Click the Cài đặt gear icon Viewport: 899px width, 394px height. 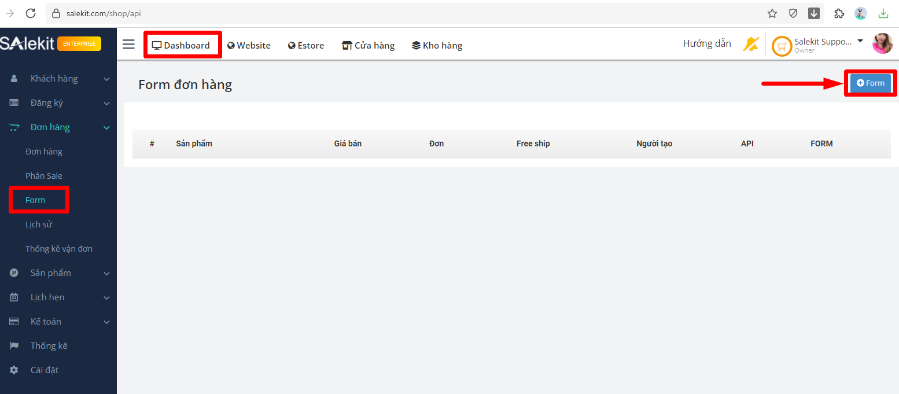pyautogui.click(x=14, y=370)
